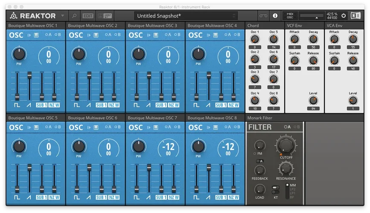Open the SUB 1 selector in OSC 3
370x213 pixels.
tap(161, 105)
